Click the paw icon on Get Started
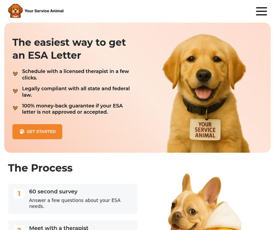Viewport: 275px width, 230px height. click(x=22, y=131)
